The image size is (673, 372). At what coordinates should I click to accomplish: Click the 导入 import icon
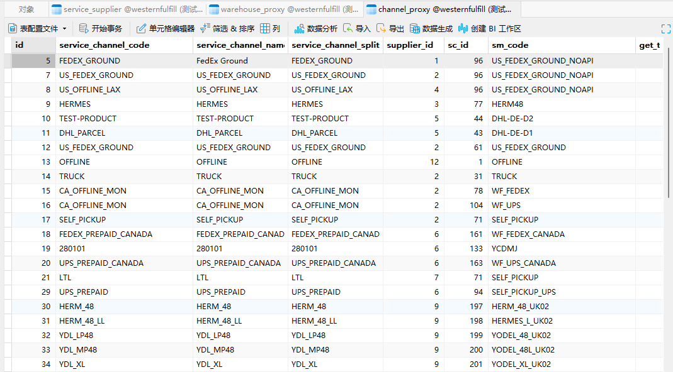click(x=348, y=28)
